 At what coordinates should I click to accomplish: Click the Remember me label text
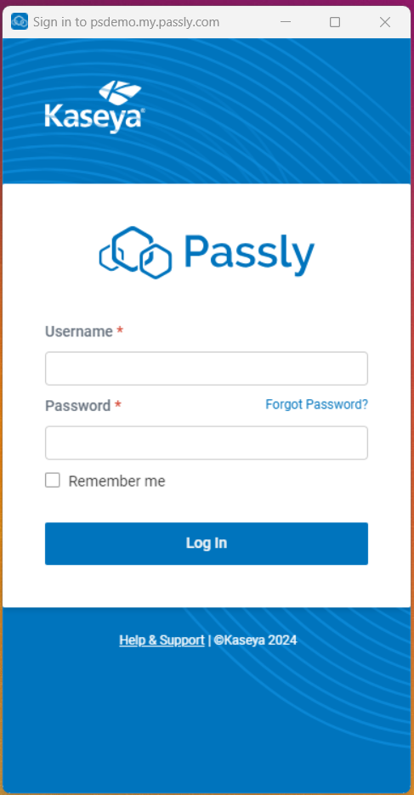click(116, 481)
